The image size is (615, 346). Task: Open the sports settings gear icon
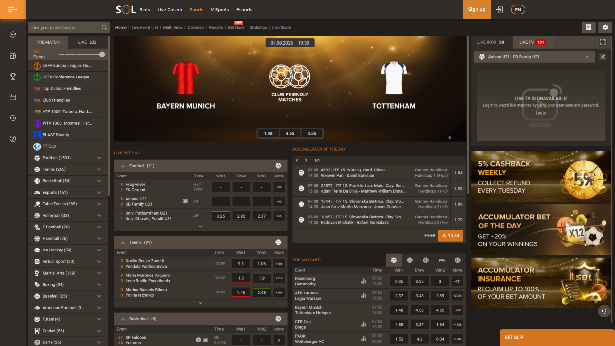click(605, 27)
